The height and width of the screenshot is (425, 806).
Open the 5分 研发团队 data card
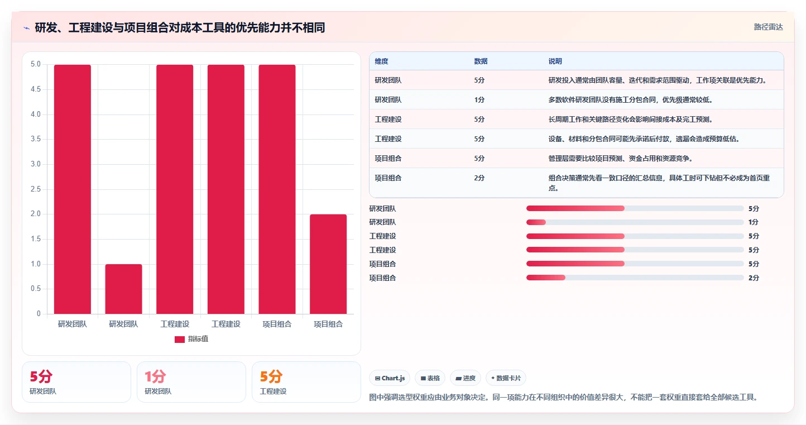pyautogui.click(x=76, y=382)
